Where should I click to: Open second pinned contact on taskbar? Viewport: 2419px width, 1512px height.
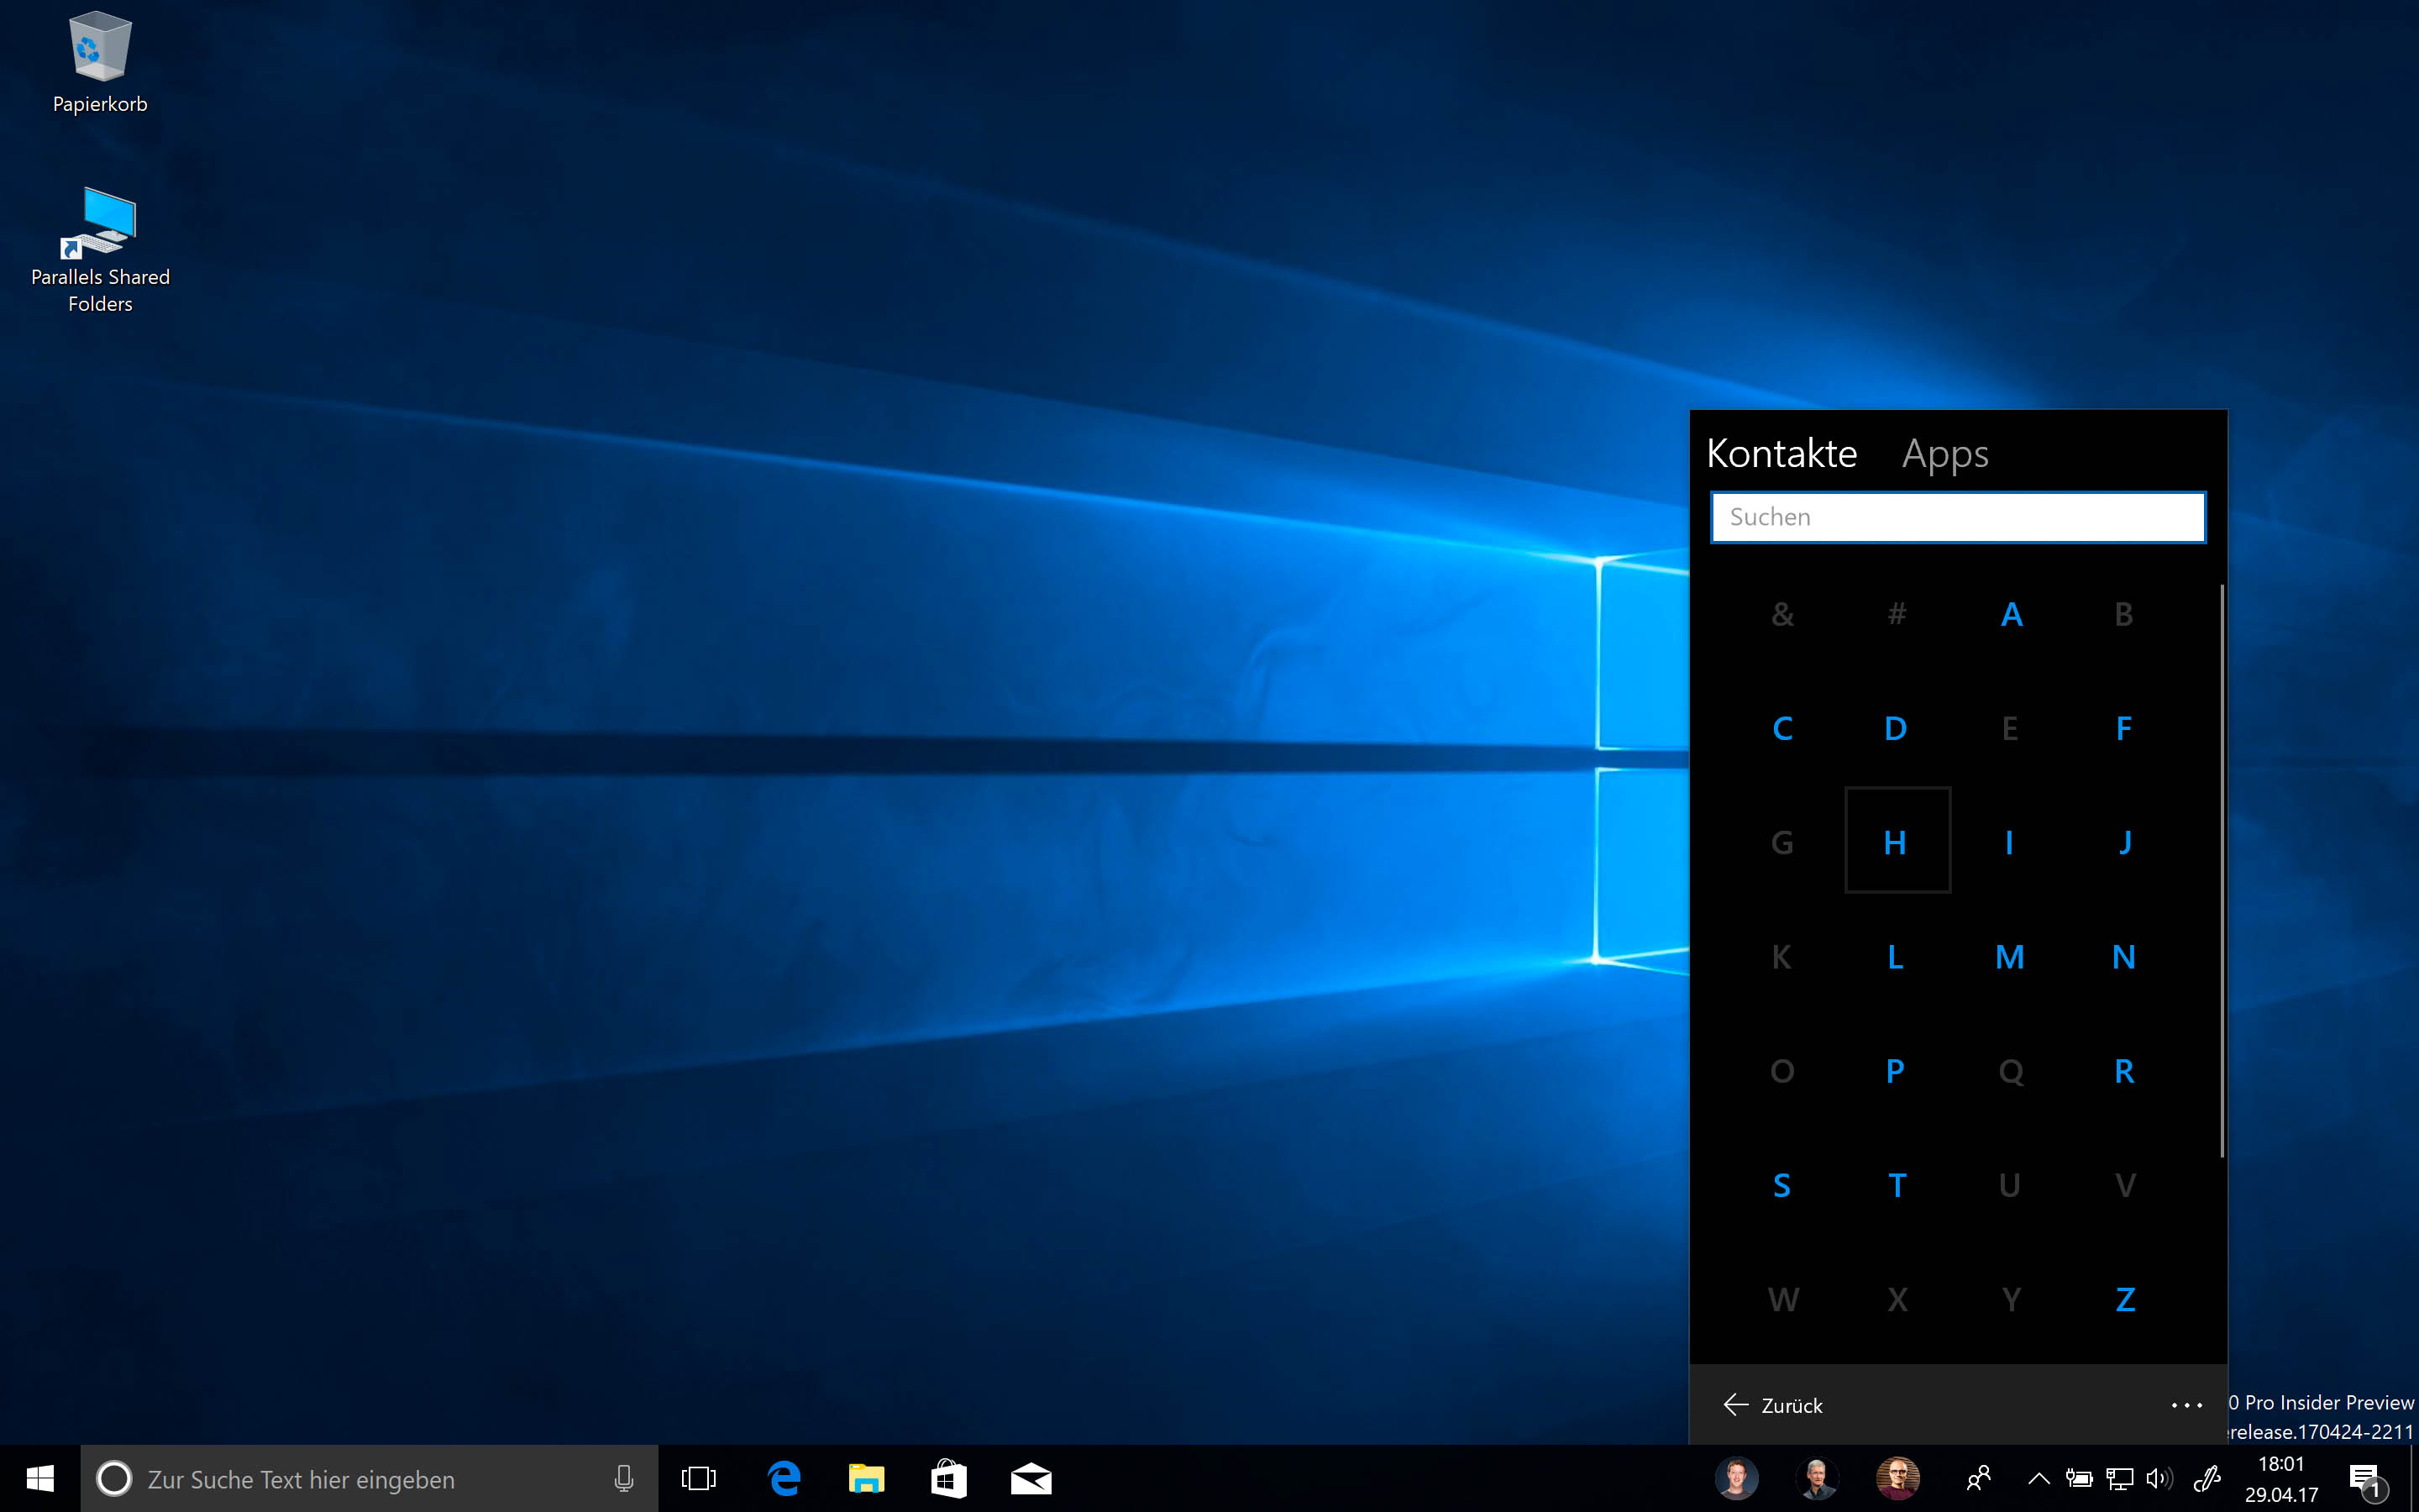(x=1818, y=1479)
